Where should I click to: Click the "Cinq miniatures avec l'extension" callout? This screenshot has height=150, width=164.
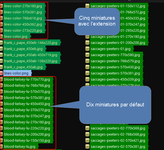click(x=97, y=21)
